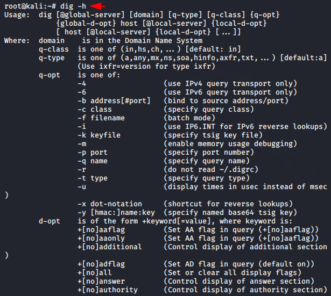
Task: Click the '-f filename' option
Action: click(x=101, y=118)
